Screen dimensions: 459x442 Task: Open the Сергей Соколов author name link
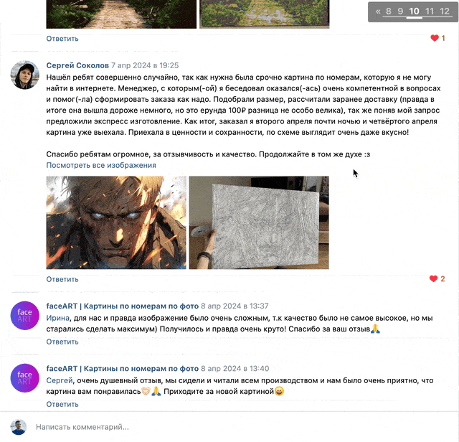77,65
